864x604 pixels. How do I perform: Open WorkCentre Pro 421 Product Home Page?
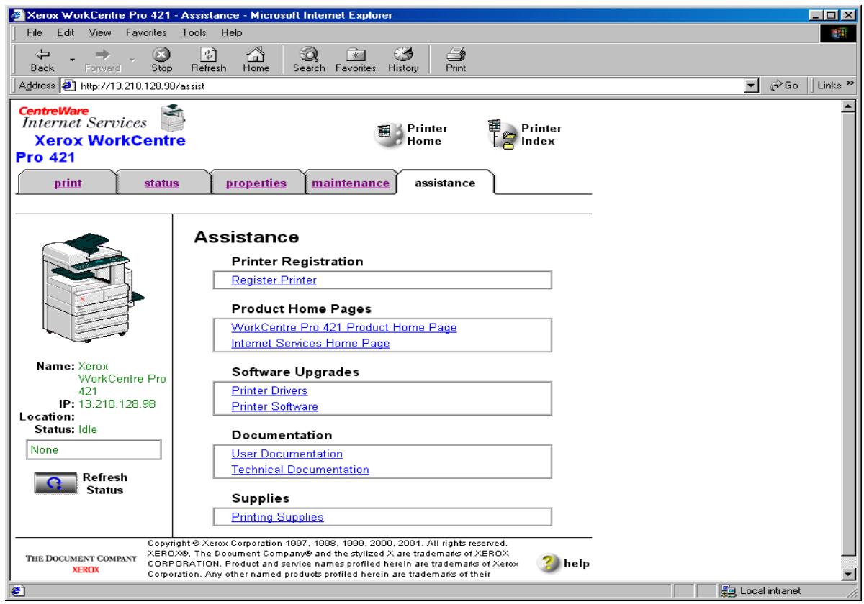point(344,327)
